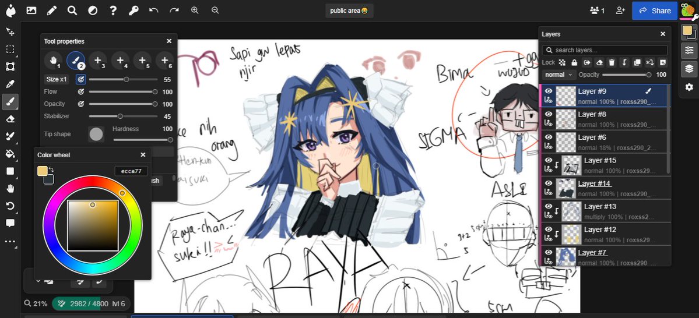The width and height of the screenshot is (699, 318).
Task: Click the 21% zoom level indicator
Action: coord(36,304)
